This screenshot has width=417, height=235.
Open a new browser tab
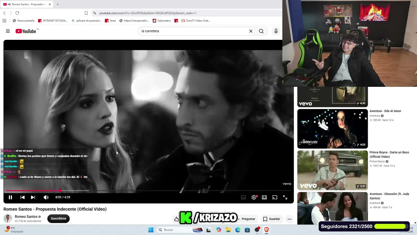[58, 4]
